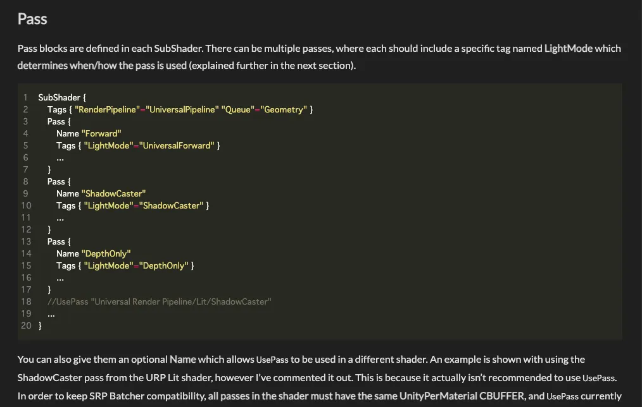Viewport: 642px width, 407px height.
Task: Click line number 10 in the gutter
Action: pos(26,206)
